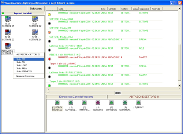Screen dimensions: 183x134
Task: Click TAMPER device cell of event 000000013
Action: tap(143, 57)
